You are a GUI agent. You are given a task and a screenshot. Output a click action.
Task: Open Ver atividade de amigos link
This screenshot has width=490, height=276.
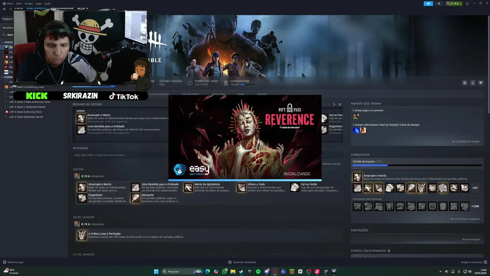click(465, 141)
